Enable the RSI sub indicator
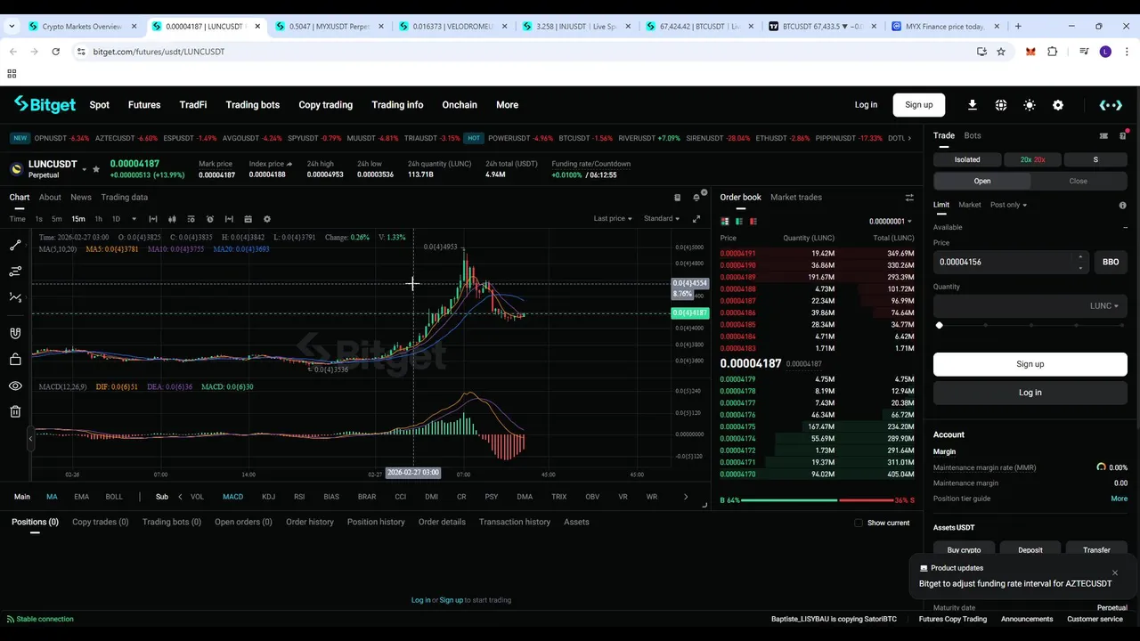Viewport: 1140px width, 641px height. tap(299, 497)
